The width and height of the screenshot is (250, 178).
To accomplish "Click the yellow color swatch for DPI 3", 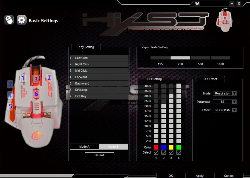I will pyautogui.click(x=171, y=147).
